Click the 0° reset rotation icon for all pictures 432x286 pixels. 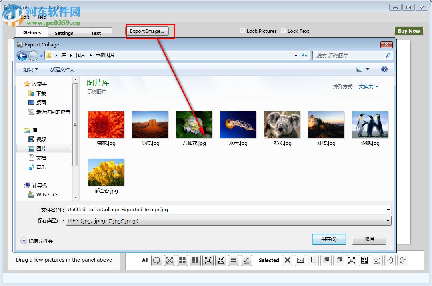pos(246,260)
